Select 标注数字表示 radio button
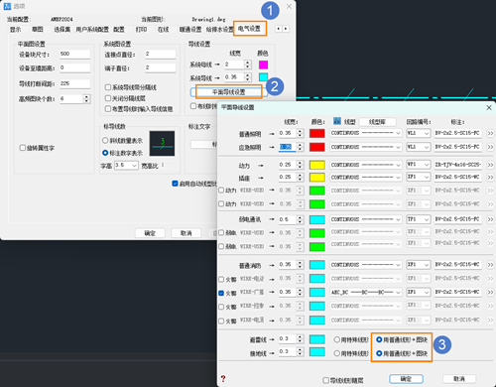496x387 pixels. (105, 153)
